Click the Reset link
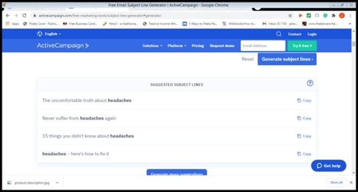This screenshot has height=192, width=358. (x=248, y=59)
